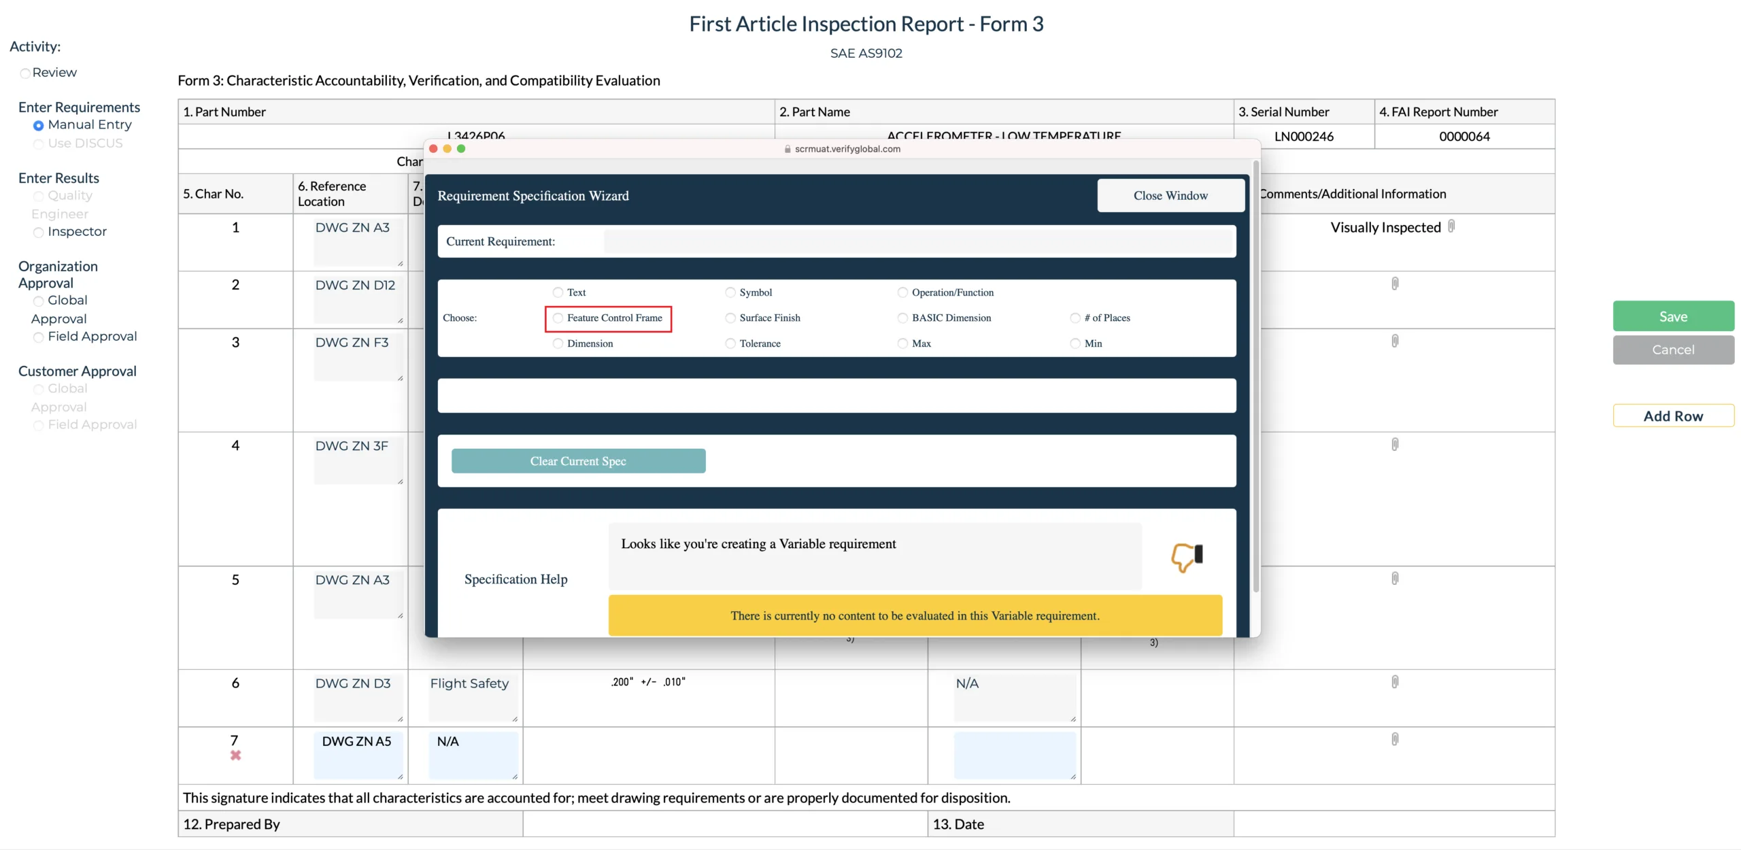The image size is (1741, 850).
Task: Select the Max radio option
Action: click(x=902, y=343)
